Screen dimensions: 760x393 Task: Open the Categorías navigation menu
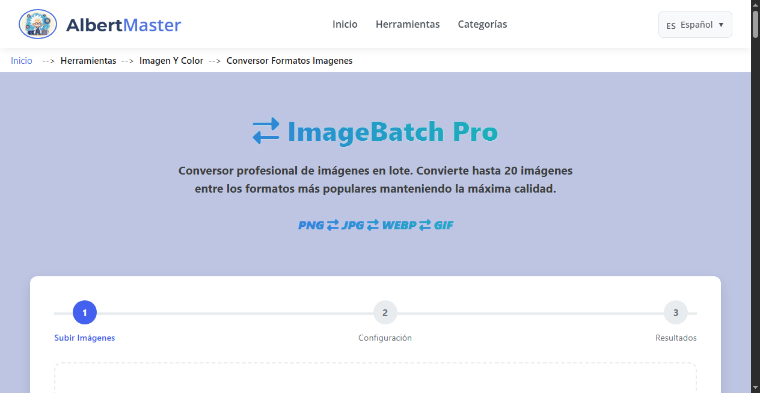tap(482, 24)
